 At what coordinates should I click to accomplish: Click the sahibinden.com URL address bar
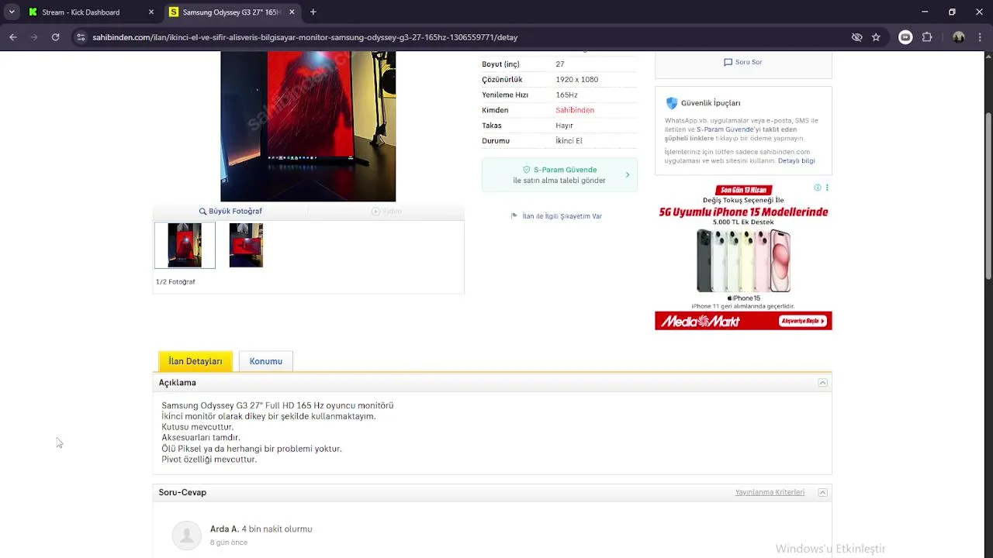coord(305,37)
